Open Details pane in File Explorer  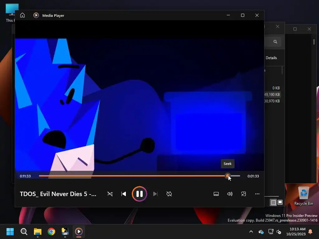[271, 58]
